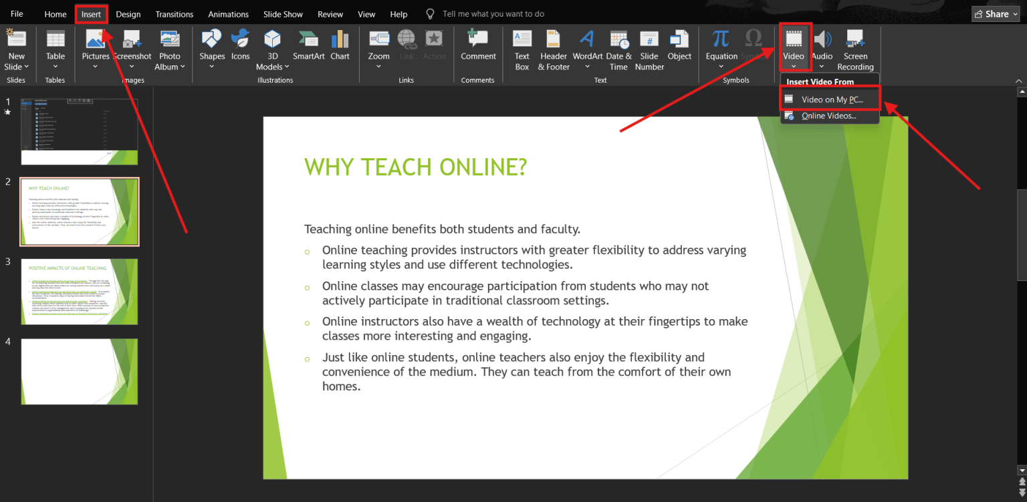The image size is (1027, 502).
Task: Open the Slide Show tab
Action: click(x=283, y=13)
